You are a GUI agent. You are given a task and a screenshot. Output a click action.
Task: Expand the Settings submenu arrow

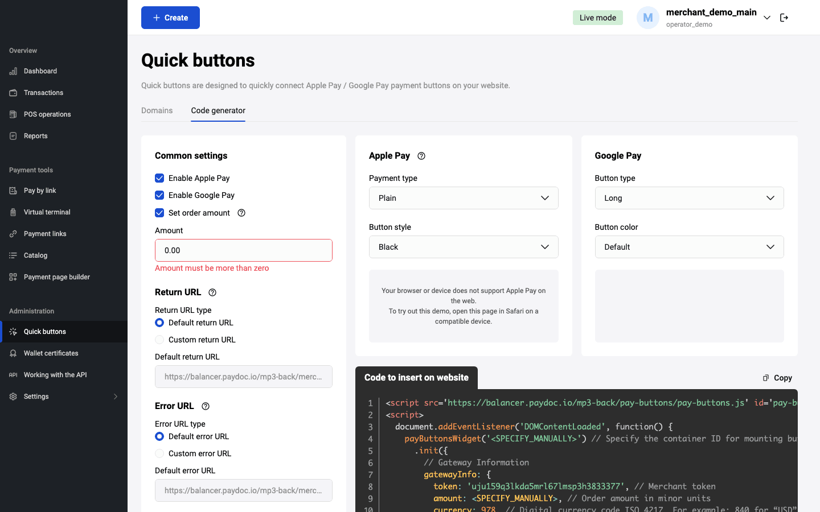pyautogui.click(x=116, y=397)
